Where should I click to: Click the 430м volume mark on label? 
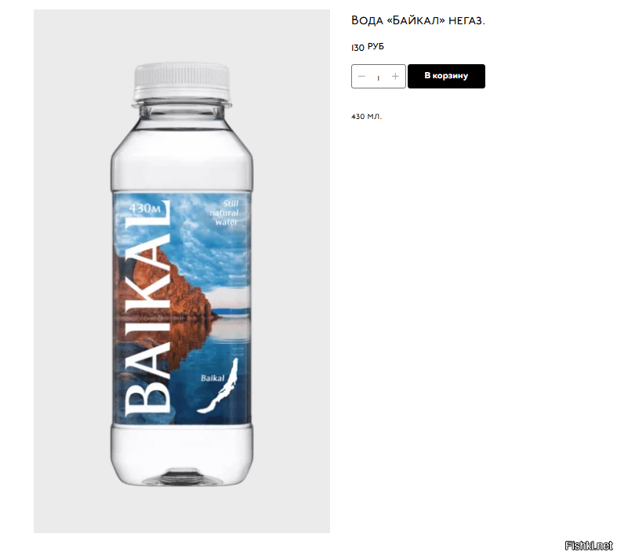pyautogui.click(x=145, y=208)
